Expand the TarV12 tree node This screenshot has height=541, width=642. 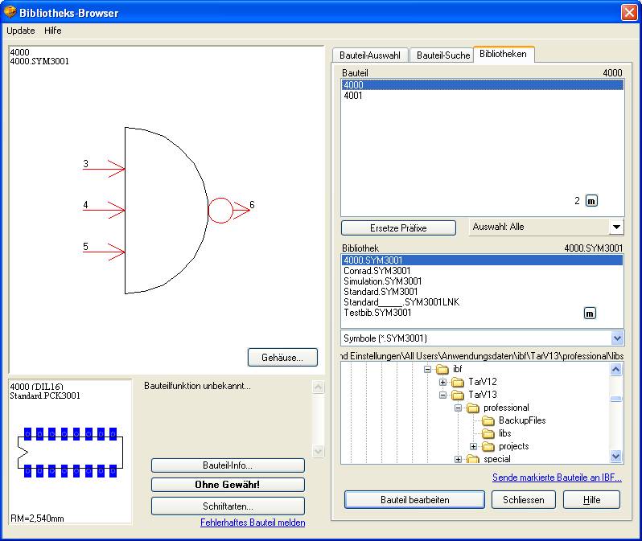(442, 382)
